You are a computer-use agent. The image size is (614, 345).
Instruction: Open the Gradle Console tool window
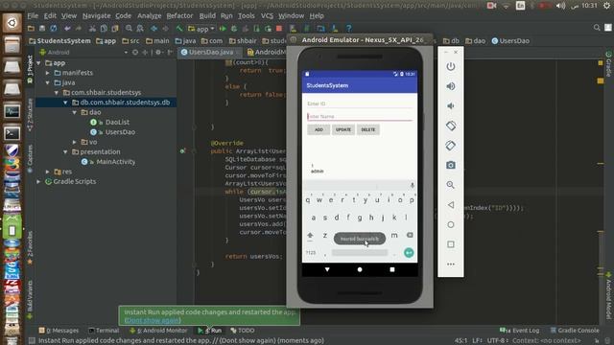click(x=575, y=331)
